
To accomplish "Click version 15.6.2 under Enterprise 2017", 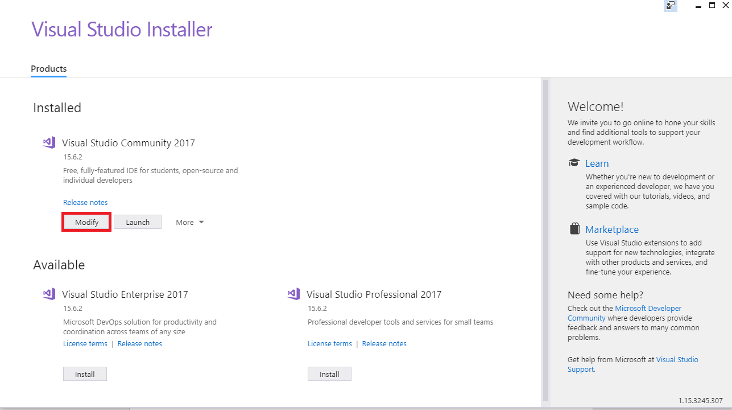I will tap(73, 308).
